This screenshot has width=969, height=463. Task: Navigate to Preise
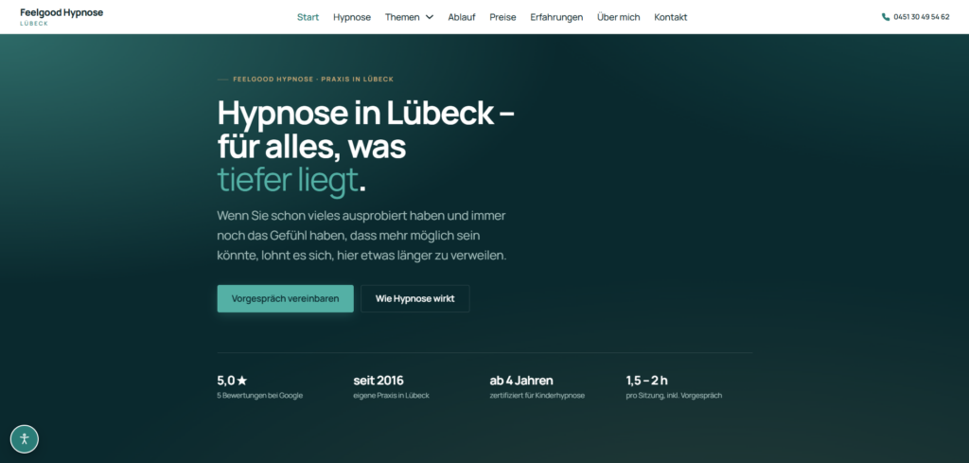click(502, 17)
